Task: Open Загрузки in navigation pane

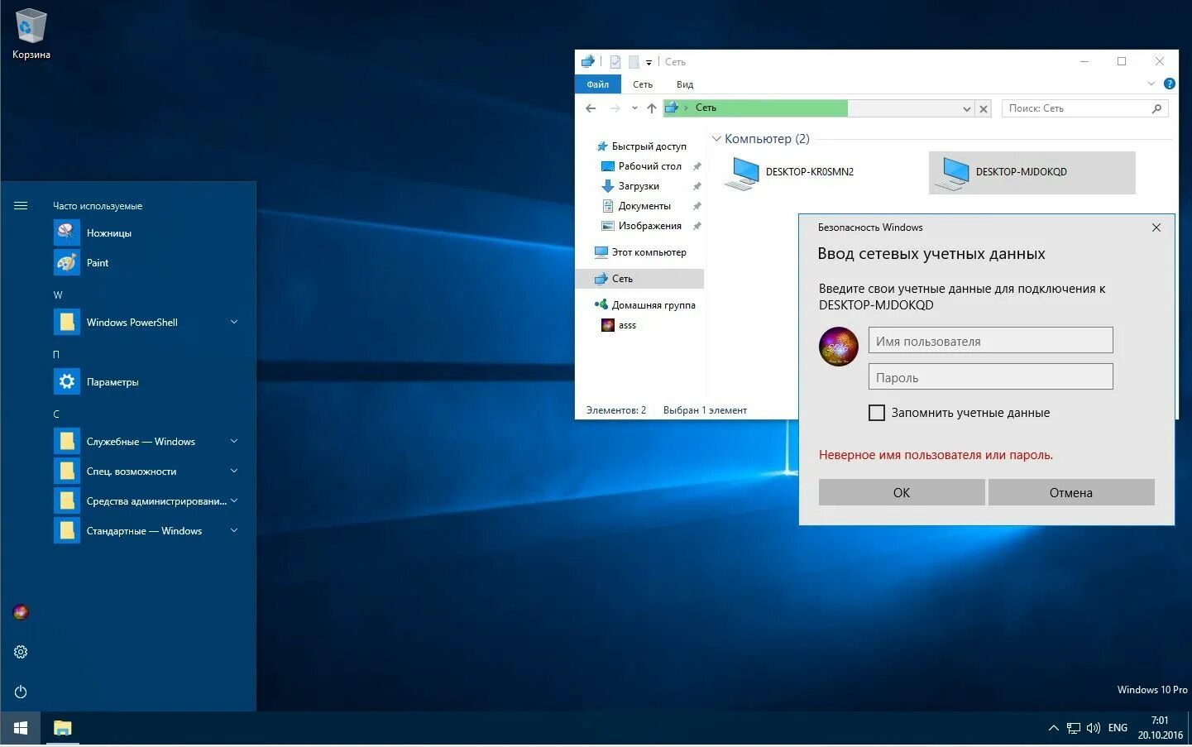Action: [639, 186]
